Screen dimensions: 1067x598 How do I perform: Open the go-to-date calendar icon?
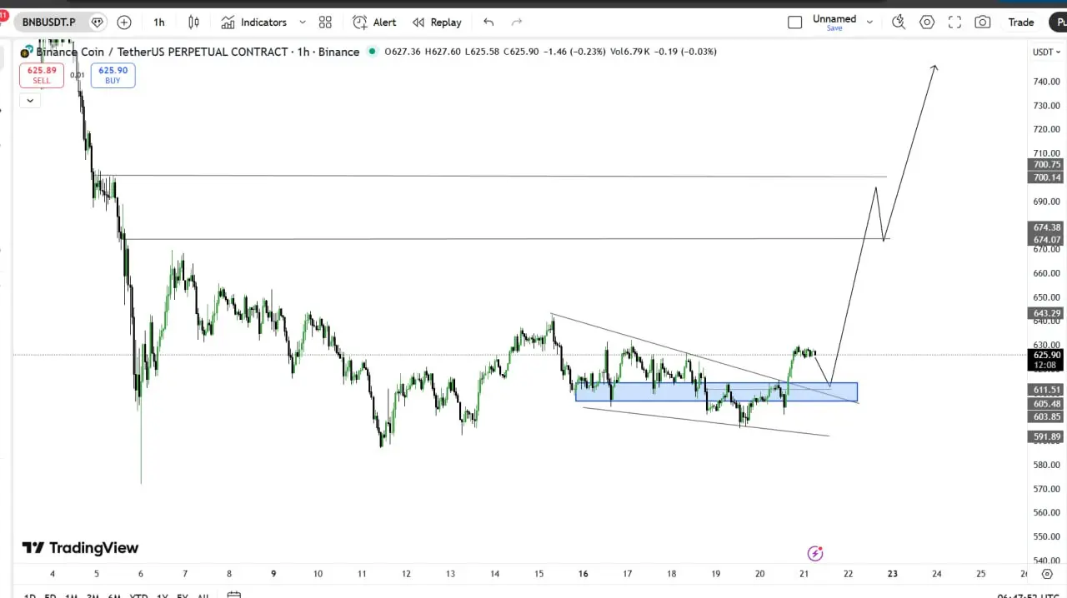point(234,595)
